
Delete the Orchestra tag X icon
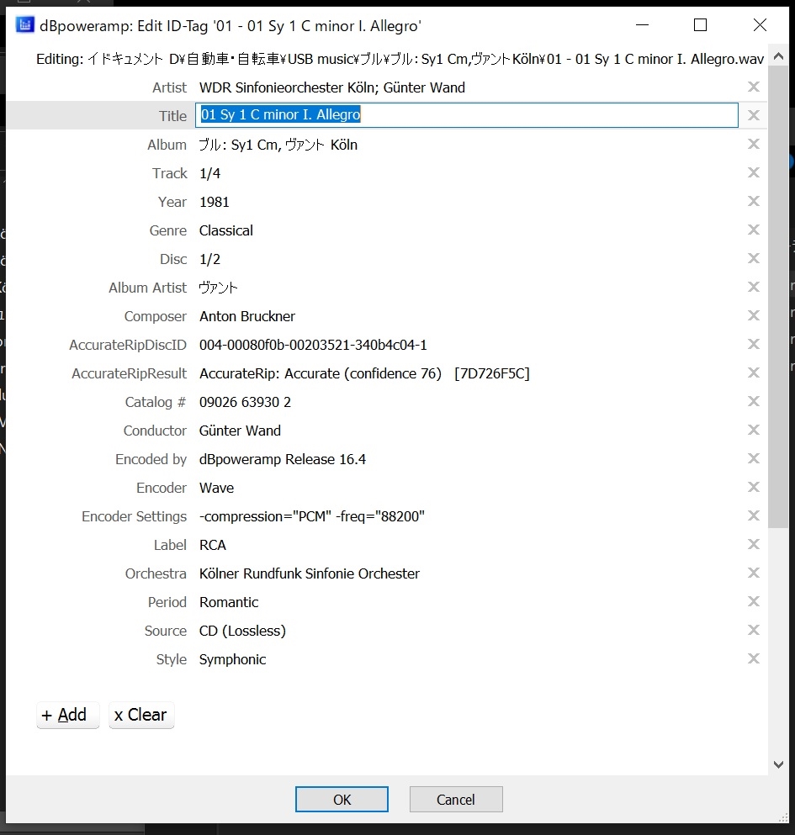(753, 573)
